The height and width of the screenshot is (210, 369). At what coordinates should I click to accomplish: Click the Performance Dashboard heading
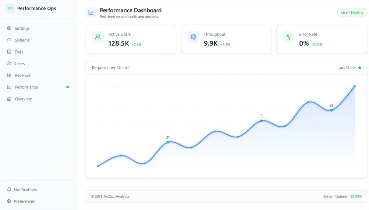[x=131, y=10]
